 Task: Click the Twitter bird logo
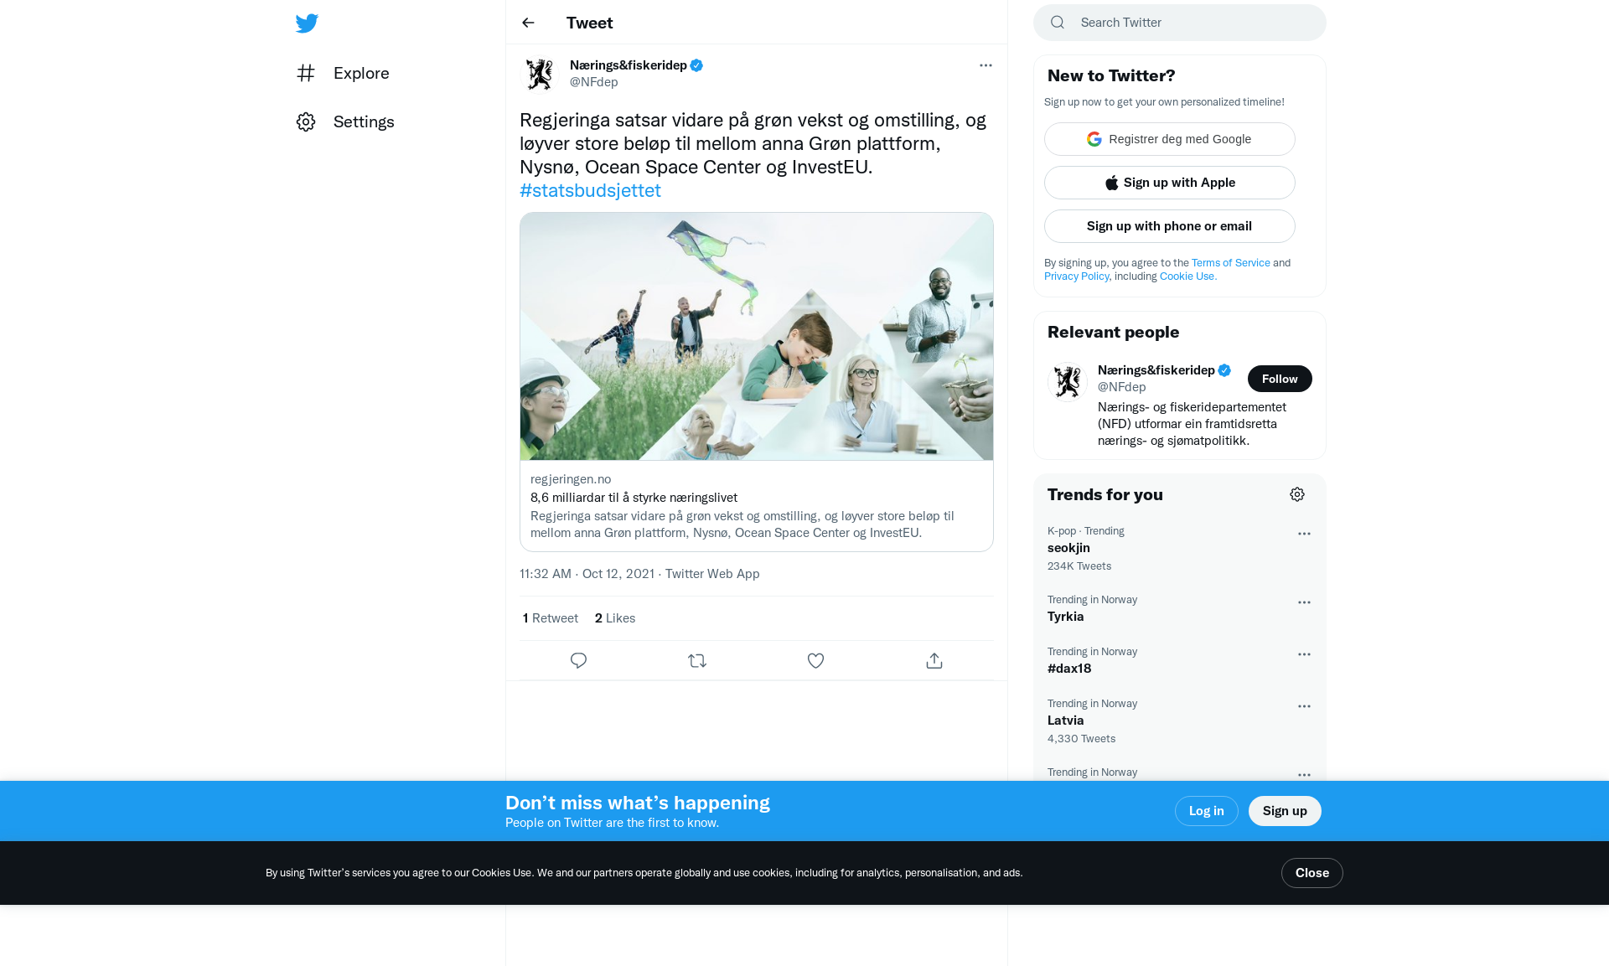coord(307,23)
